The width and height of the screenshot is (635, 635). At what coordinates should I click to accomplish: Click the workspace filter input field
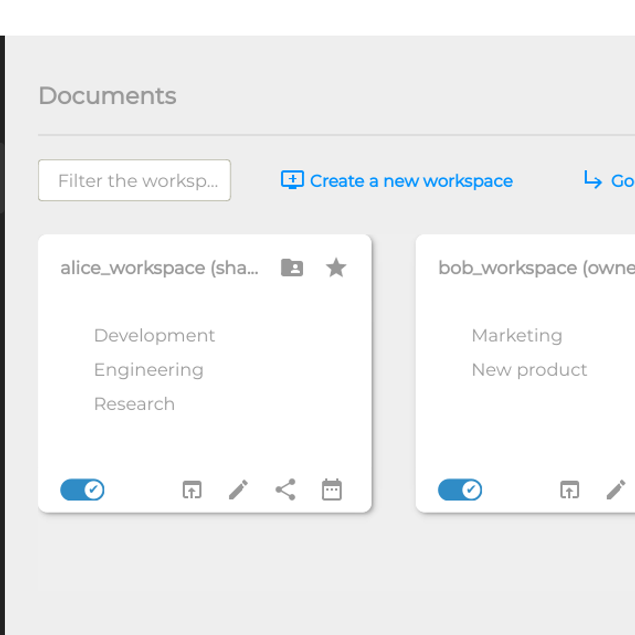[x=134, y=180]
